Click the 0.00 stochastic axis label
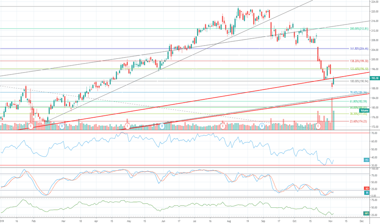 click(373, 196)
